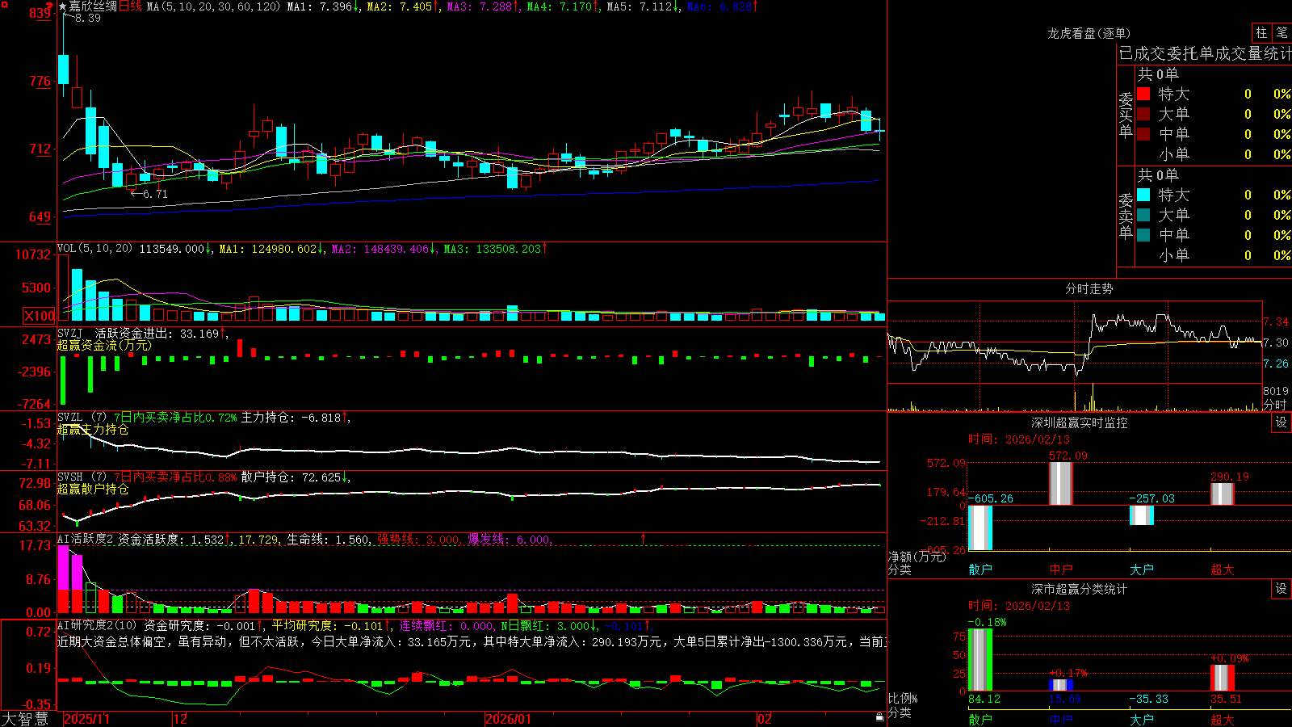Click the 委卖单 section label

tap(1126, 216)
